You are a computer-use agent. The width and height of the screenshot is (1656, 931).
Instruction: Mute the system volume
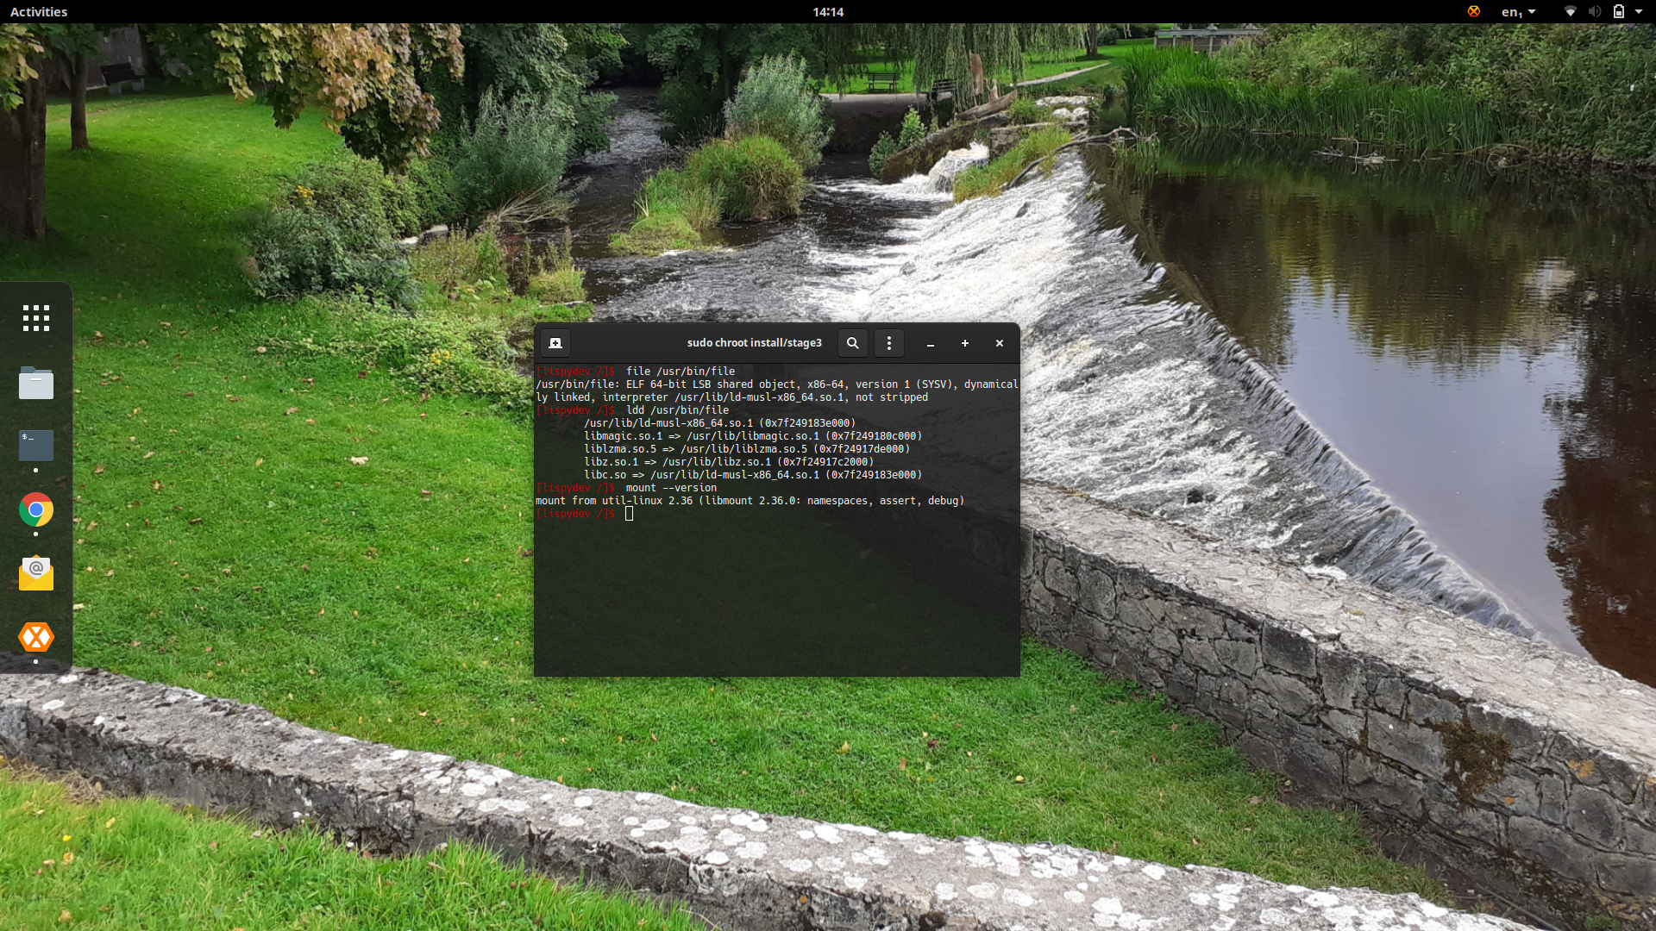tap(1596, 12)
